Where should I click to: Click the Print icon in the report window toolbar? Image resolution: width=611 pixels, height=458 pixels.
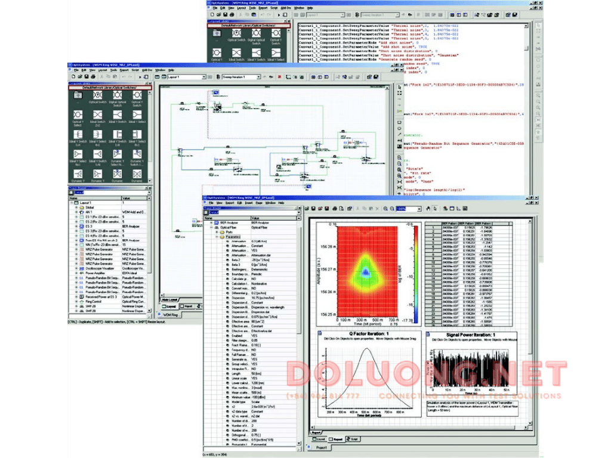pos(335,209)
